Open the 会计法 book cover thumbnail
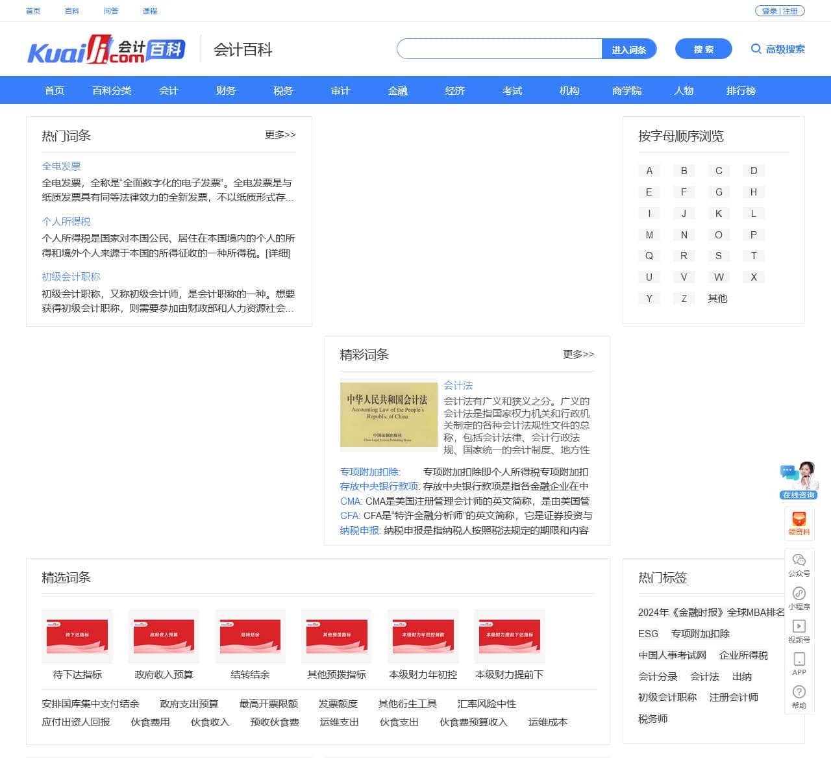Image resolution: width=831 pixels, height=758 pixels. [x=389, y=414]
